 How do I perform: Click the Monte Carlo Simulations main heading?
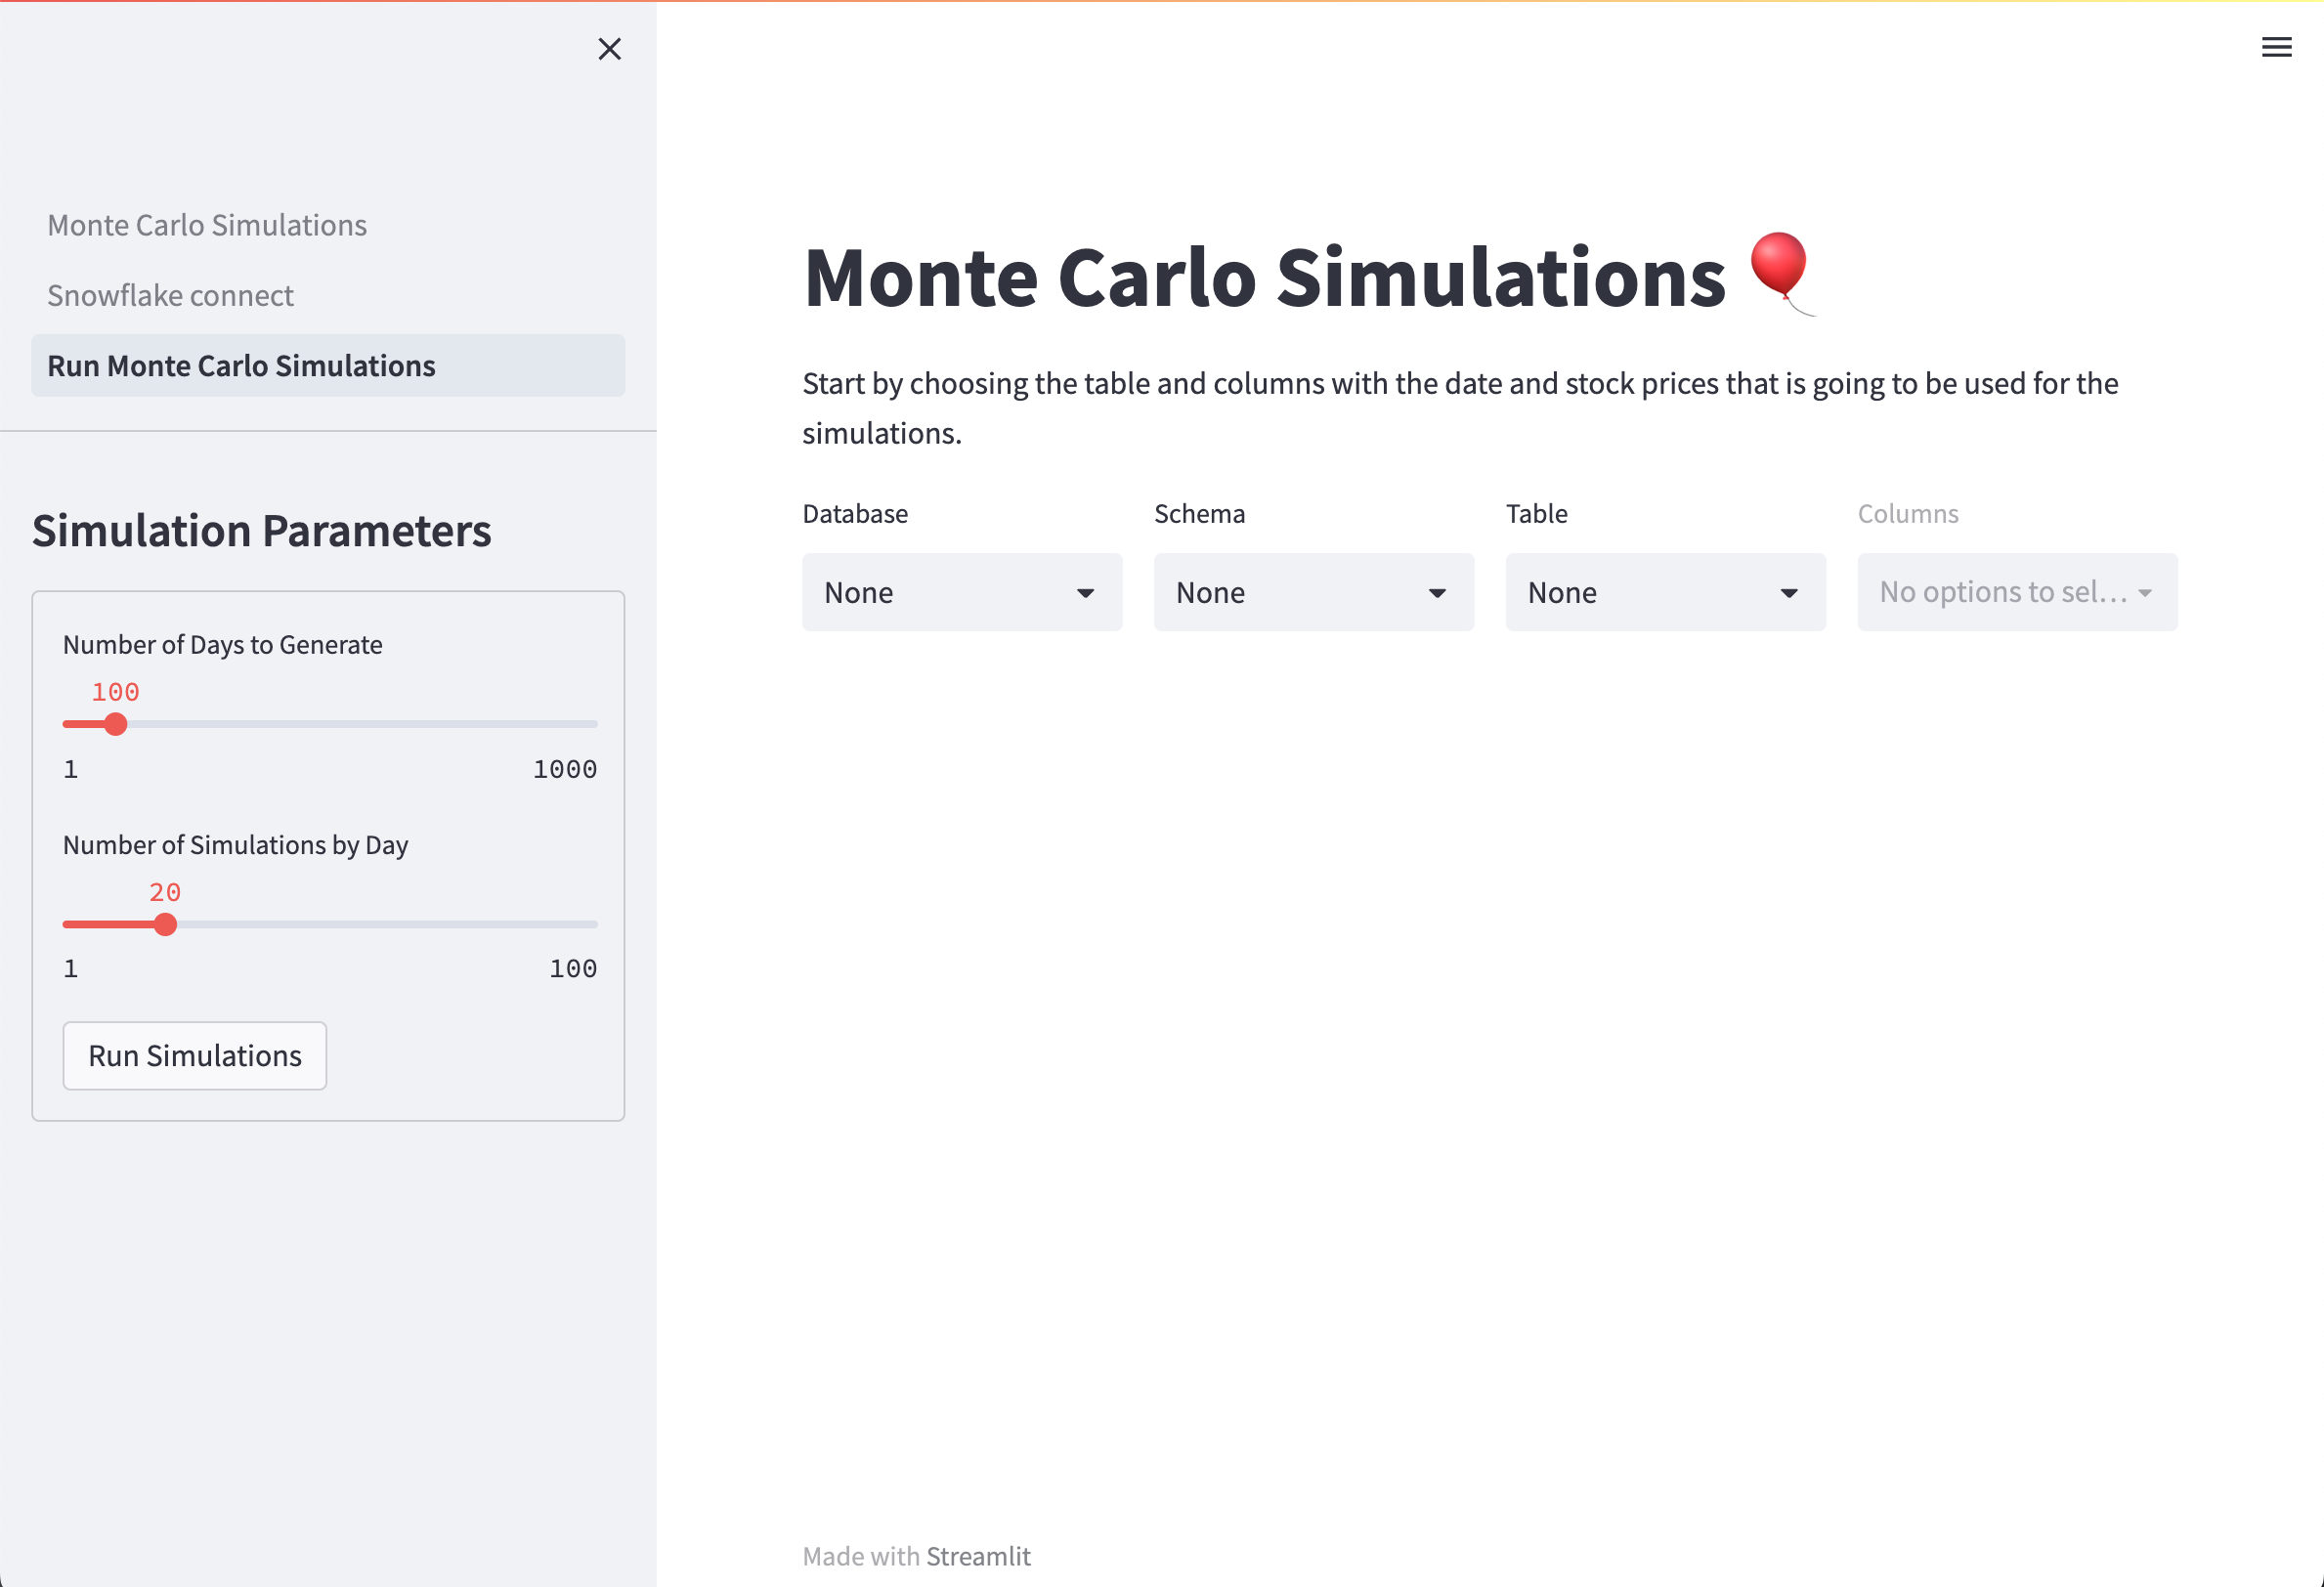pos(1263,277)
